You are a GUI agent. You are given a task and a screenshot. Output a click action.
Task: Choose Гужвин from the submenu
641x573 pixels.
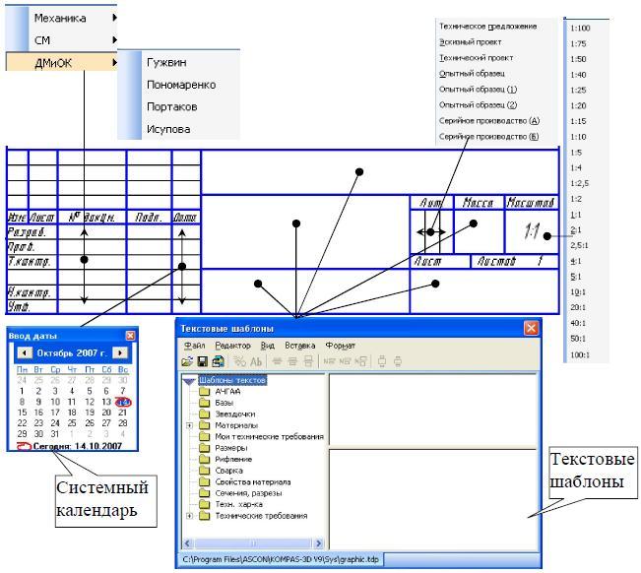click(x=166, y=63)
